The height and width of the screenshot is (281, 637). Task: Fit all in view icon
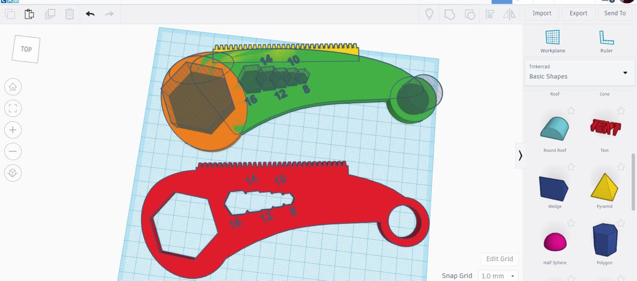pos(12,108)
